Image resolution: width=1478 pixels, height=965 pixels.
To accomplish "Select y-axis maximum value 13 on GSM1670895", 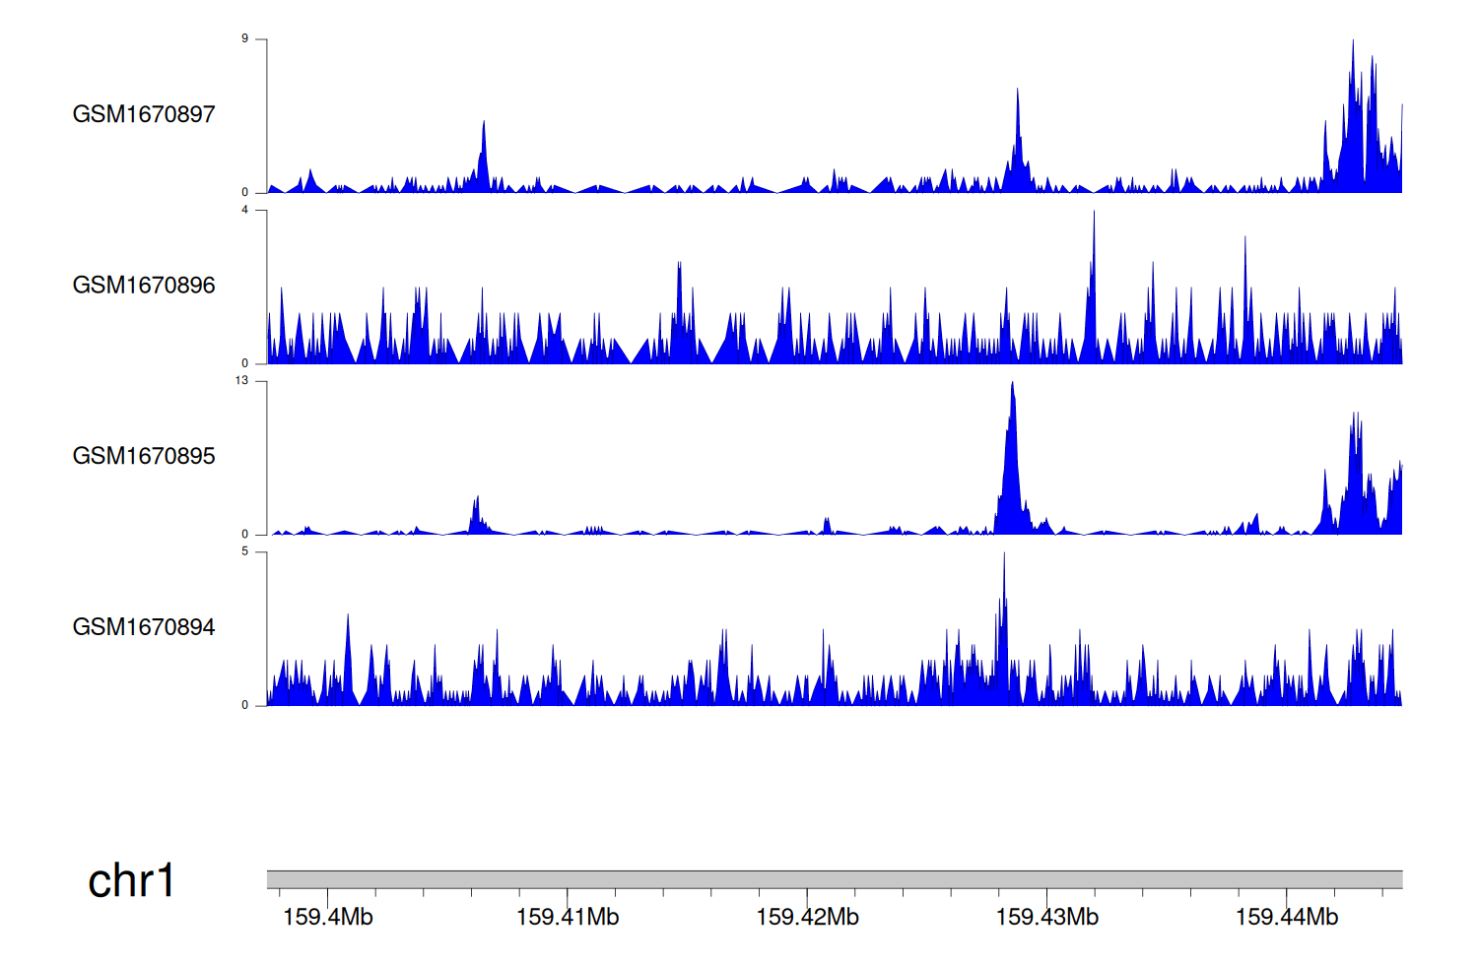I will 242,381.
